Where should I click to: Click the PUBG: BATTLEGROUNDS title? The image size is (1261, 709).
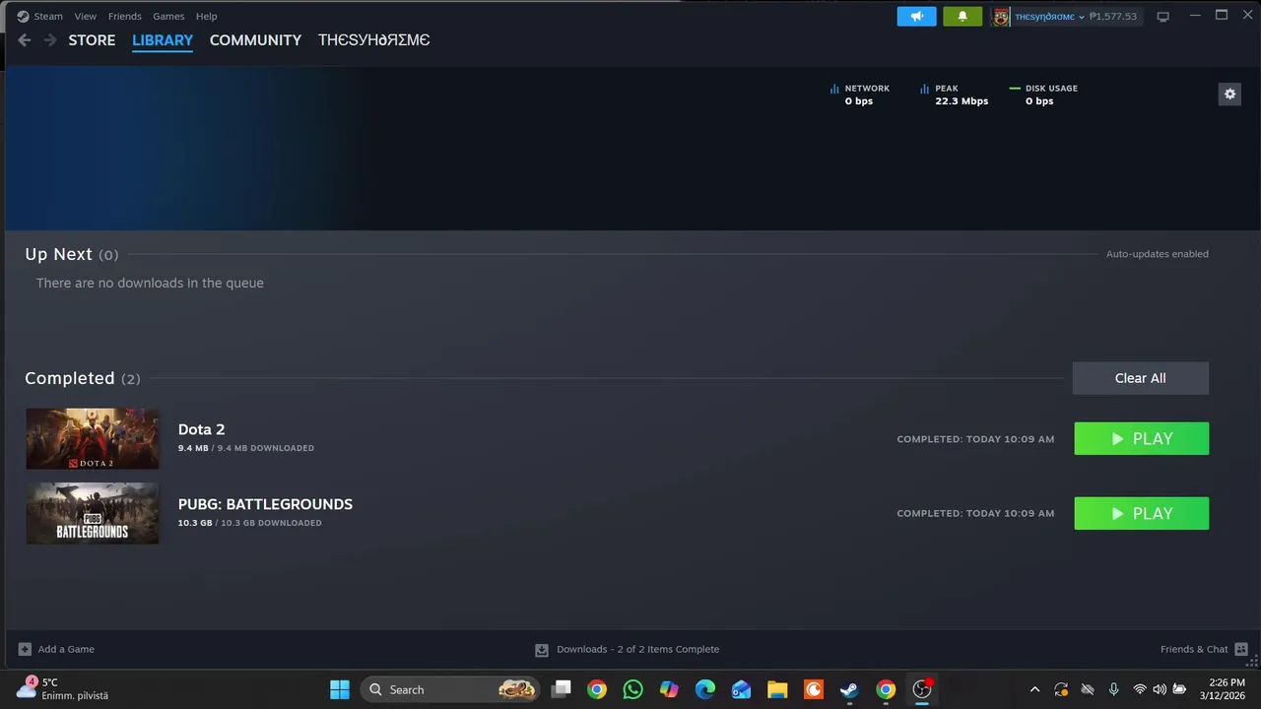265,504
